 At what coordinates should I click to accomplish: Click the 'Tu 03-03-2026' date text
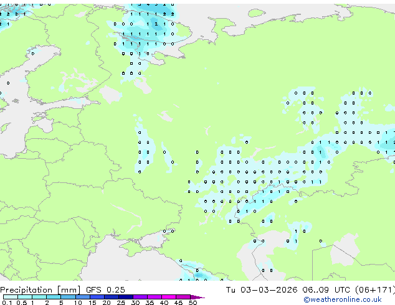pyautogui.click(x=262, y=290)
